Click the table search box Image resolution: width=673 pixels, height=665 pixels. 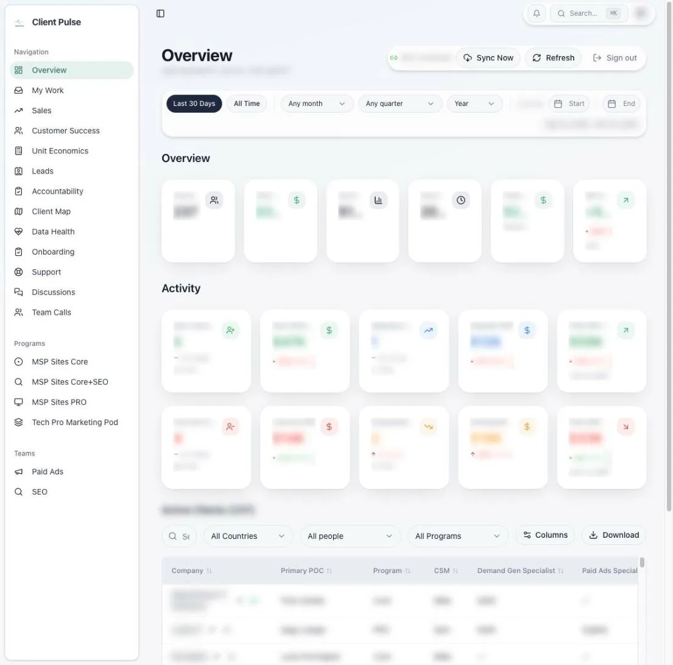(180, 536)
